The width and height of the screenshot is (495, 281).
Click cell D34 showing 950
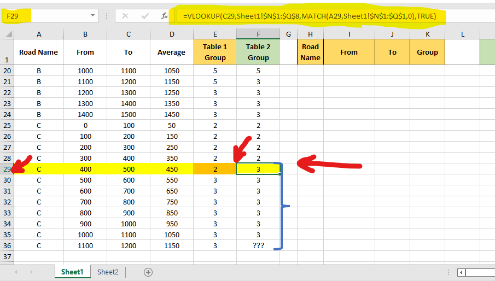pos(172,224)
